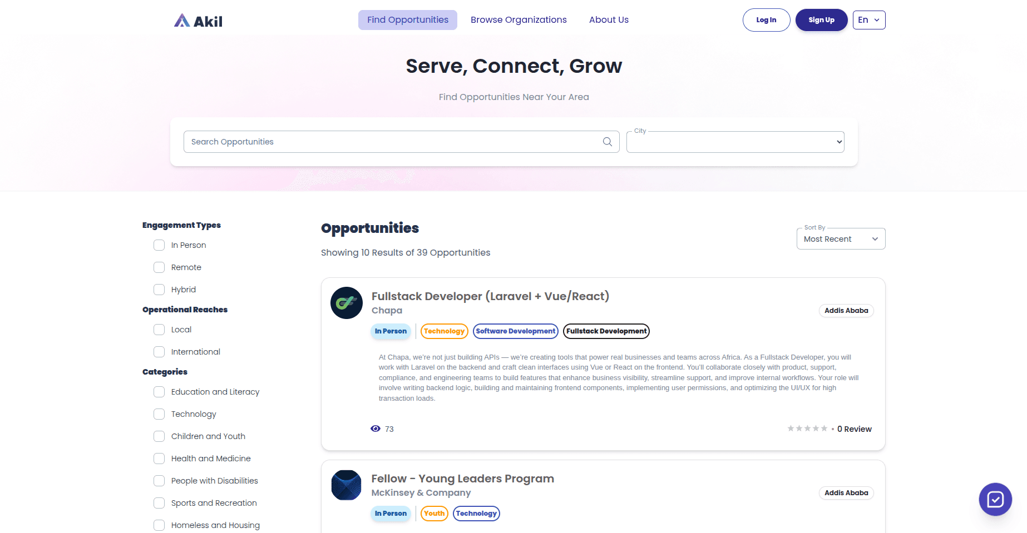Image resolution: width=1027 pixels, height=533 pixels.
Task: Click the Chapa organization name
Action: (x=387, y=311)
